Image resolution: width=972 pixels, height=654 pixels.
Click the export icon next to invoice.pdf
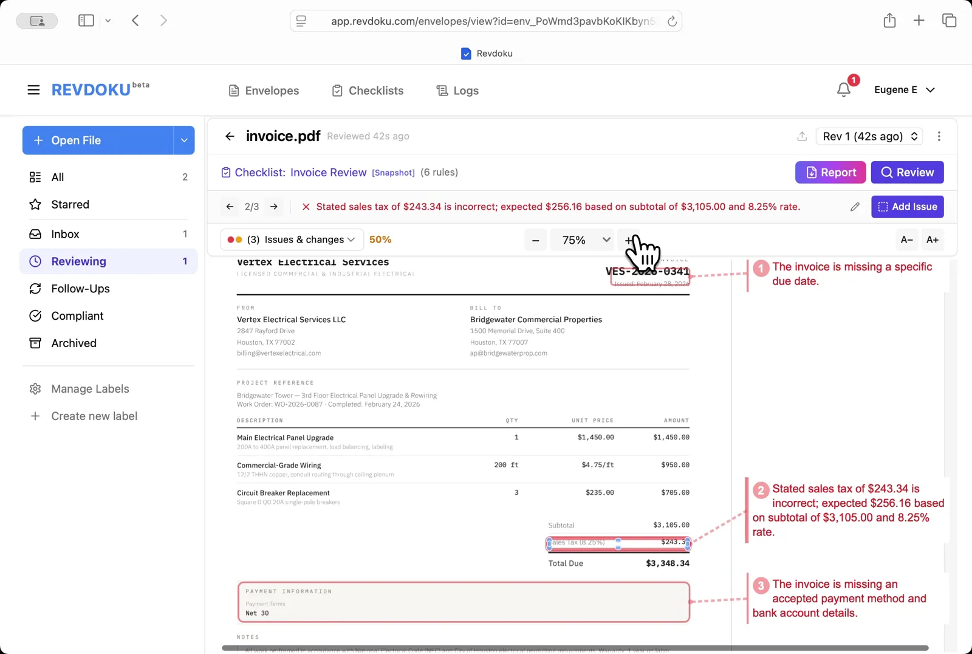(801, 136)
